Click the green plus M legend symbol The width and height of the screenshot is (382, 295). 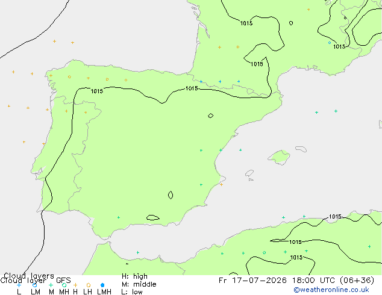pyautogui.click(x=51, y=285)
